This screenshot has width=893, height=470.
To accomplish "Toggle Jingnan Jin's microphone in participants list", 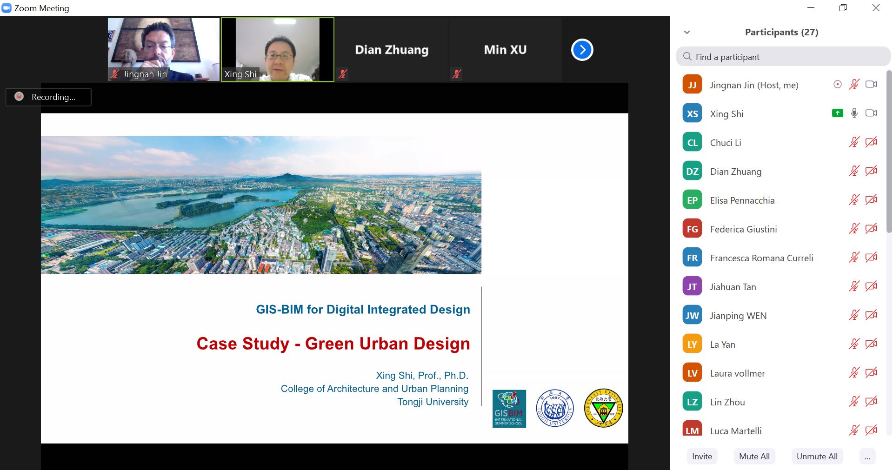I will (854, 85).
